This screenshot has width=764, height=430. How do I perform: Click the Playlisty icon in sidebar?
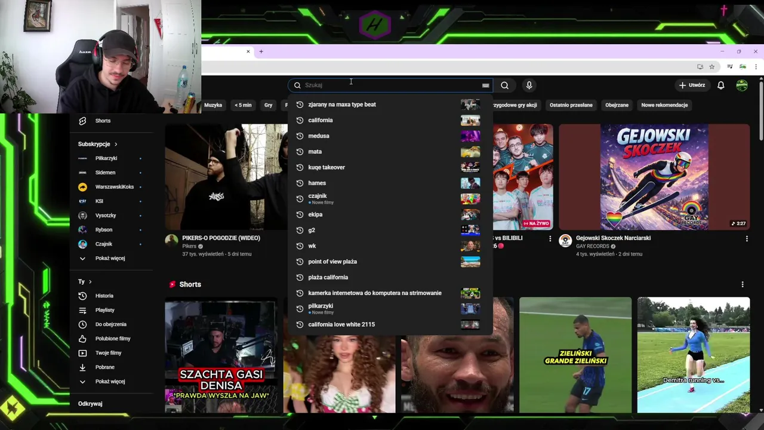(82, 310)
